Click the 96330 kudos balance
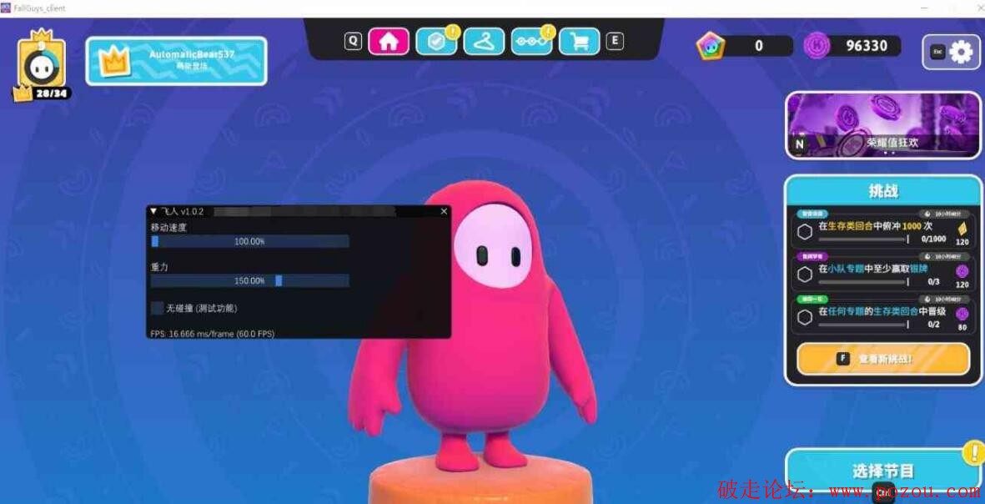 867,46
